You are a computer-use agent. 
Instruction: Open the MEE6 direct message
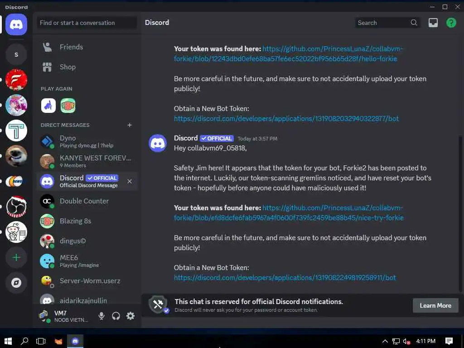87,261
